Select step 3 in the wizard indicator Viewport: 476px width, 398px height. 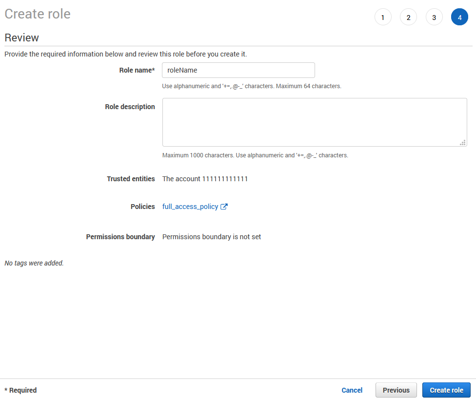click(x=434, y=18)
